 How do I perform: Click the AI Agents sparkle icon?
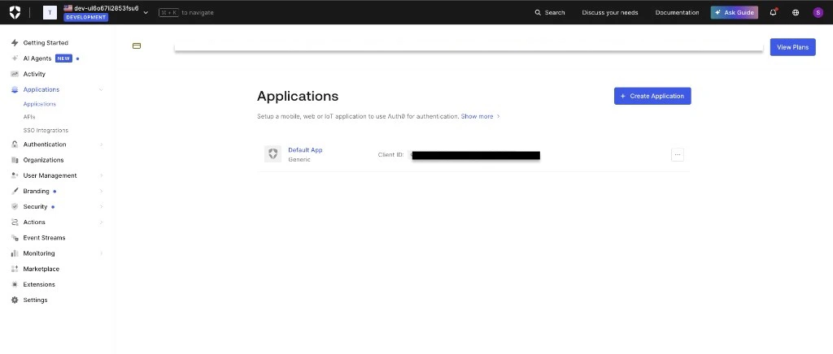15,58
